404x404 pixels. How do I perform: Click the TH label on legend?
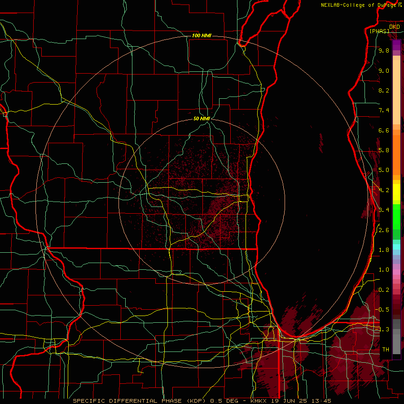(x=386, y=349)
